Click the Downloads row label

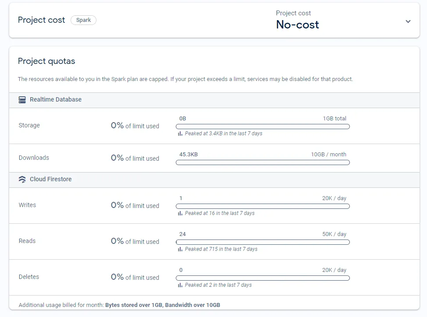pos(34,158)
